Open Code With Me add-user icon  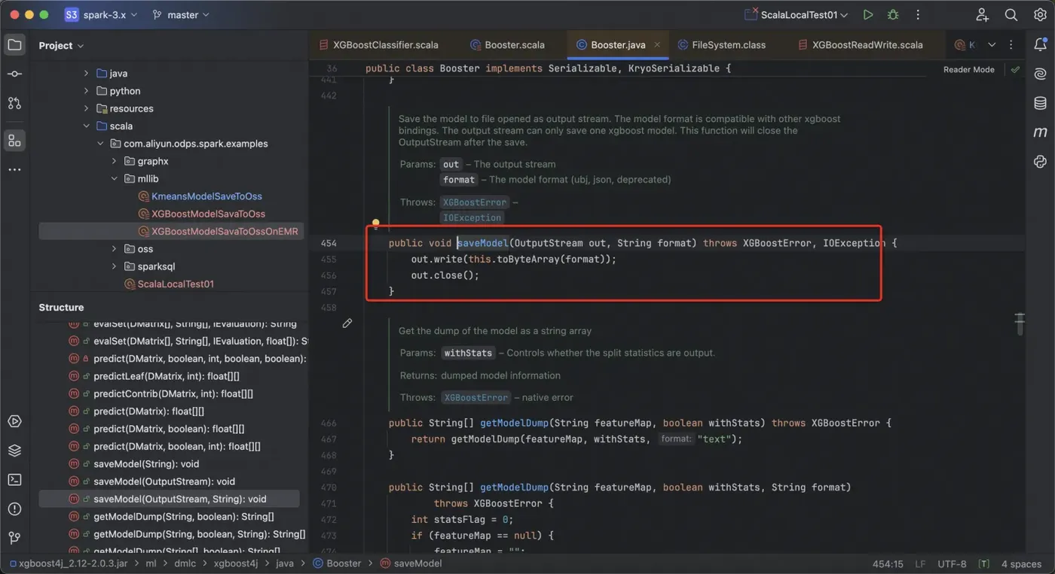[x=982, y=15]
